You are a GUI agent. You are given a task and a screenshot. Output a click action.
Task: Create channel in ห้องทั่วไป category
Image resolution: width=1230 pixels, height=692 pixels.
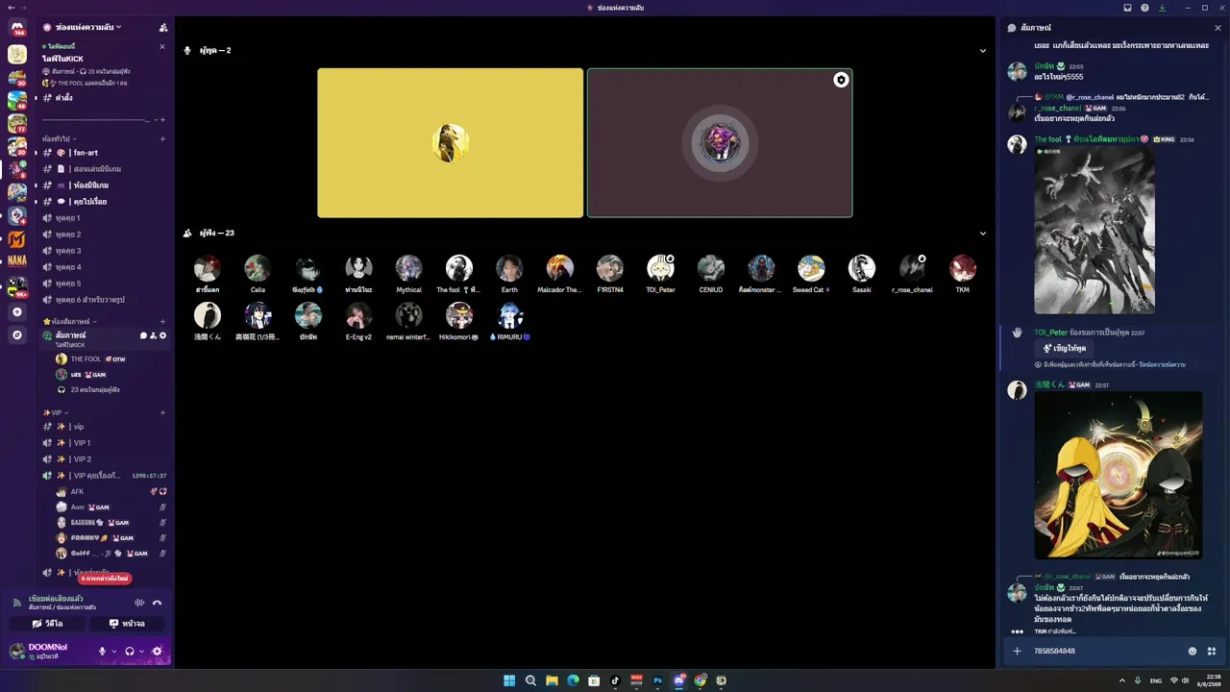coord(162,139)
